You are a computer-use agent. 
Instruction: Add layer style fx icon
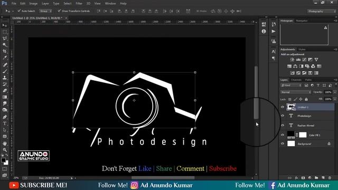pos(296,178)
